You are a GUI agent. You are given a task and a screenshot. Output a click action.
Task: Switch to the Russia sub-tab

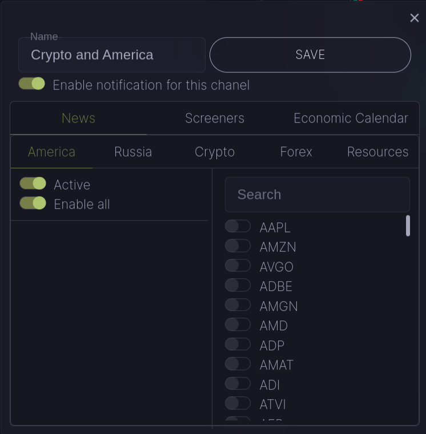[133, 152]
